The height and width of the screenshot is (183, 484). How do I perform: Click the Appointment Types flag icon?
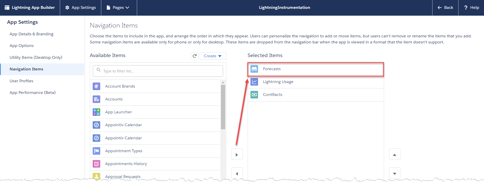(96, 151)
